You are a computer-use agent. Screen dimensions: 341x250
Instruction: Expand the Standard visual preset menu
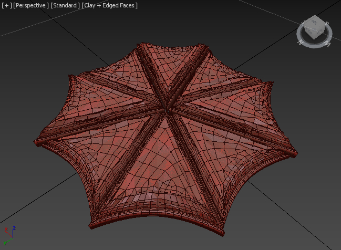click(x=66, y=5)
